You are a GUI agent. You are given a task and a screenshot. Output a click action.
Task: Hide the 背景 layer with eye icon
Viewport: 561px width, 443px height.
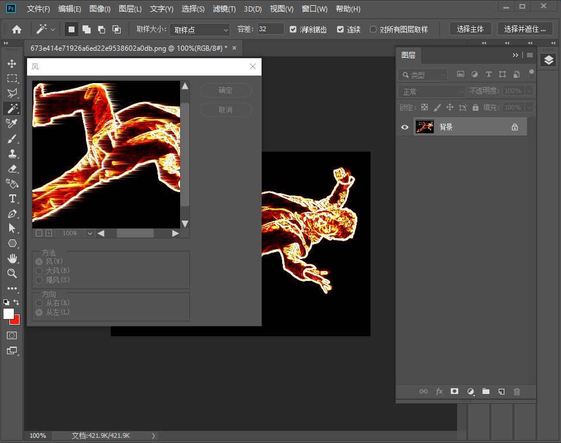pos(405,127)
